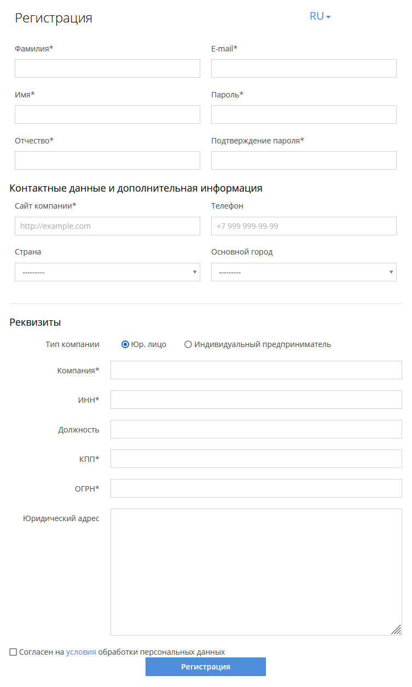Select the Юр. лицо radio button
Image resolution: width=412 pixels, height=687 pixels.
(125, 344)
